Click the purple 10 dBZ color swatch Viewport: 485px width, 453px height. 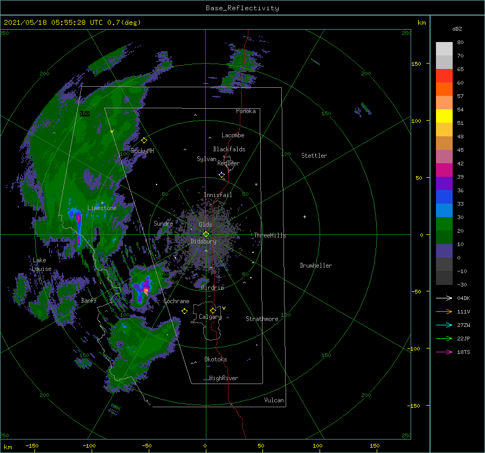(444, 250)
